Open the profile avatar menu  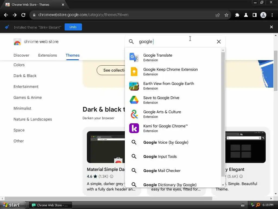click(263, 15)
